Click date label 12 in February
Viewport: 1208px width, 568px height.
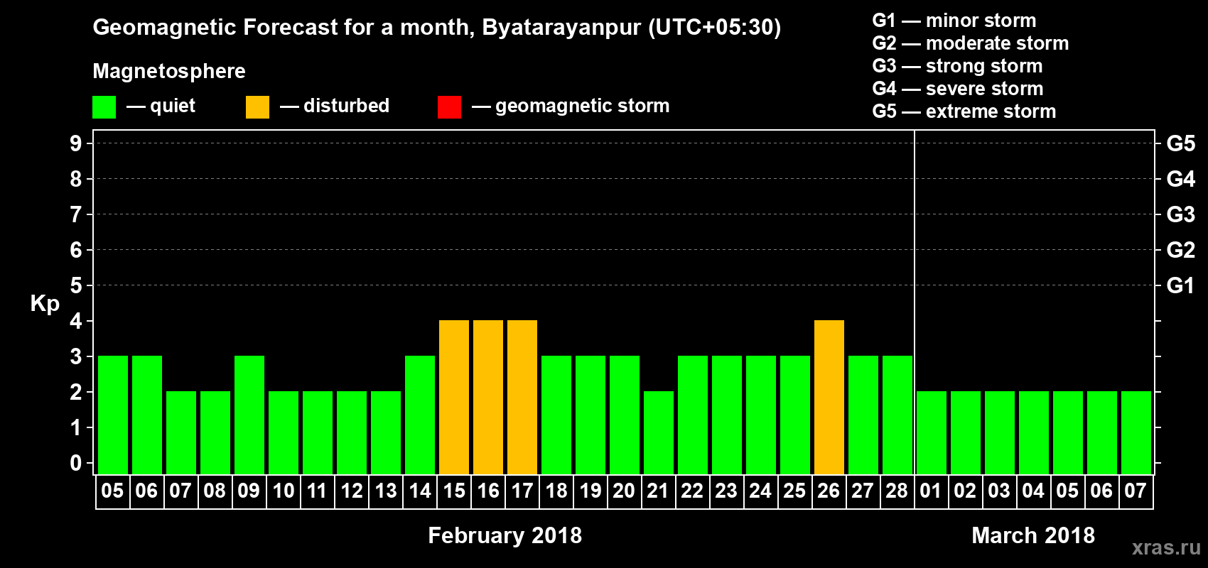click(352, 491)
